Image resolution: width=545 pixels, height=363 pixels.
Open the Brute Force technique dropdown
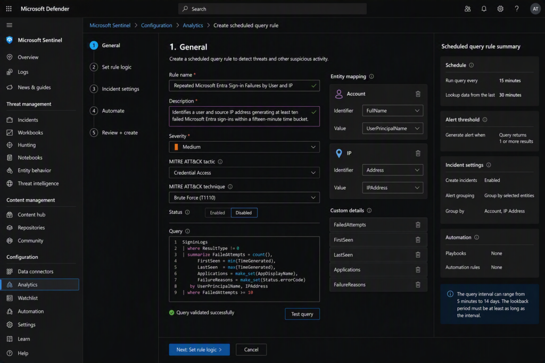[244, 198]
